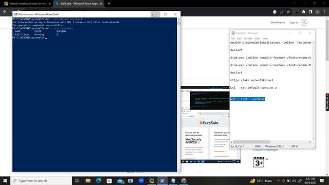Open the Notepad Format menu
329x185 pixels.
[x=248, y=39]
